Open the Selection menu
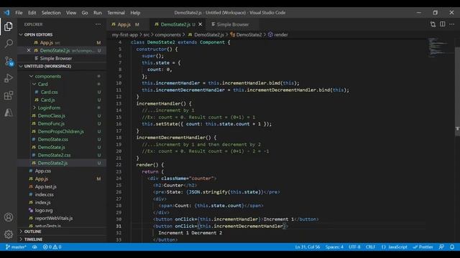Viewport: 460px width, 258px height. coord(51,13)
